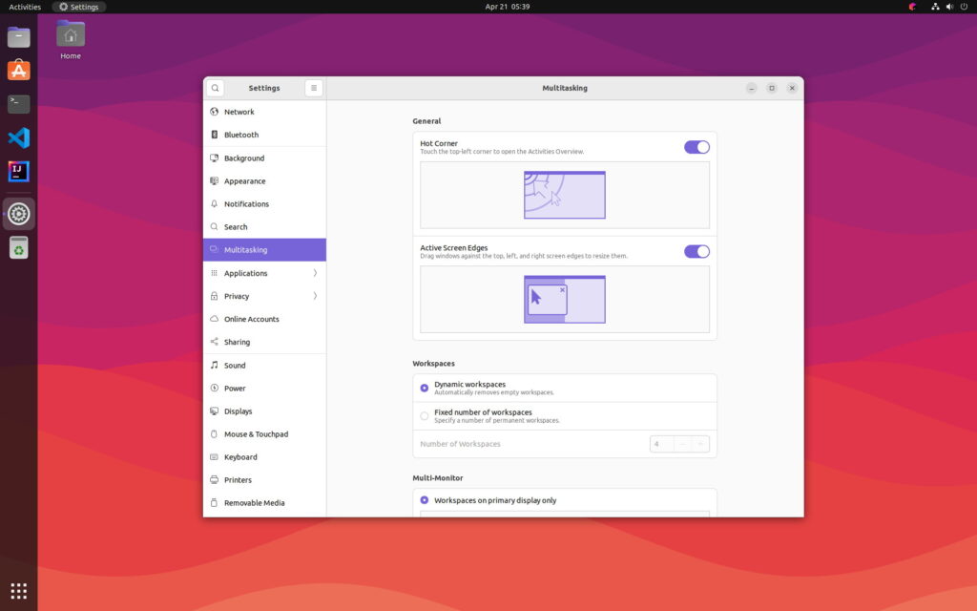977x611 pixels.
Task: Disable the Hot Corner switch
Action: coord(696,147)
